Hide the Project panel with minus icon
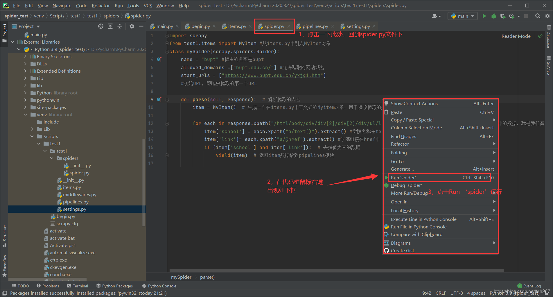553x297 pixels. pos(141,26)
